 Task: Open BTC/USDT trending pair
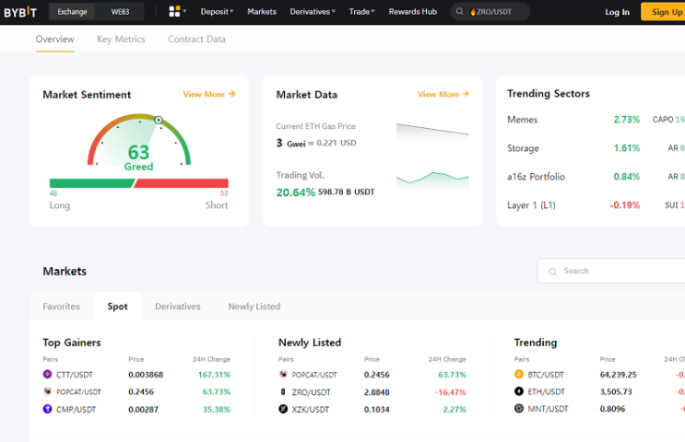point(546,375)
